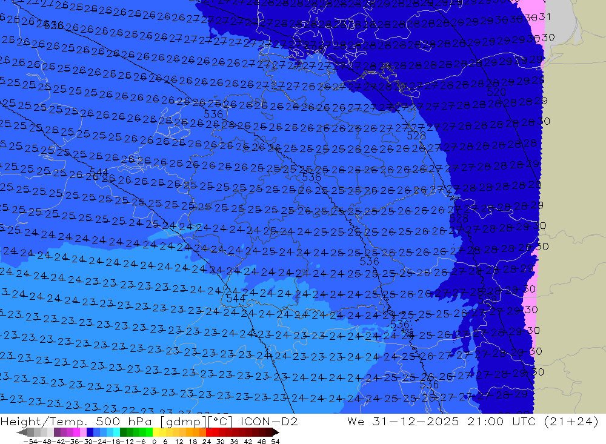Click the -24 legend scale label
Image resolution: width=606 pixels, height=444 pixels.
pyautogui.click(x=100, y=442)
